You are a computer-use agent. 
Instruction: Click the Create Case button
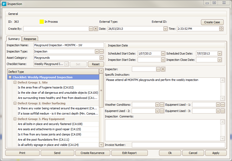click(x=212, y=22)
